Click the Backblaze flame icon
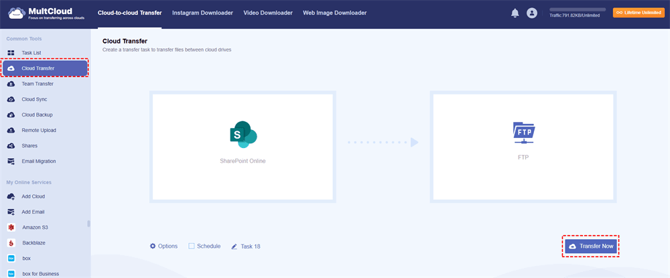Image resolution: width=670 pixels, height=278 pixels. [11, 243]
